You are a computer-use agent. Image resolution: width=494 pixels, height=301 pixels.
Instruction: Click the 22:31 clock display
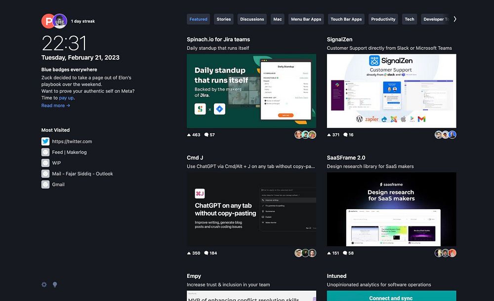pyautogui.click(x=64, y=43)
